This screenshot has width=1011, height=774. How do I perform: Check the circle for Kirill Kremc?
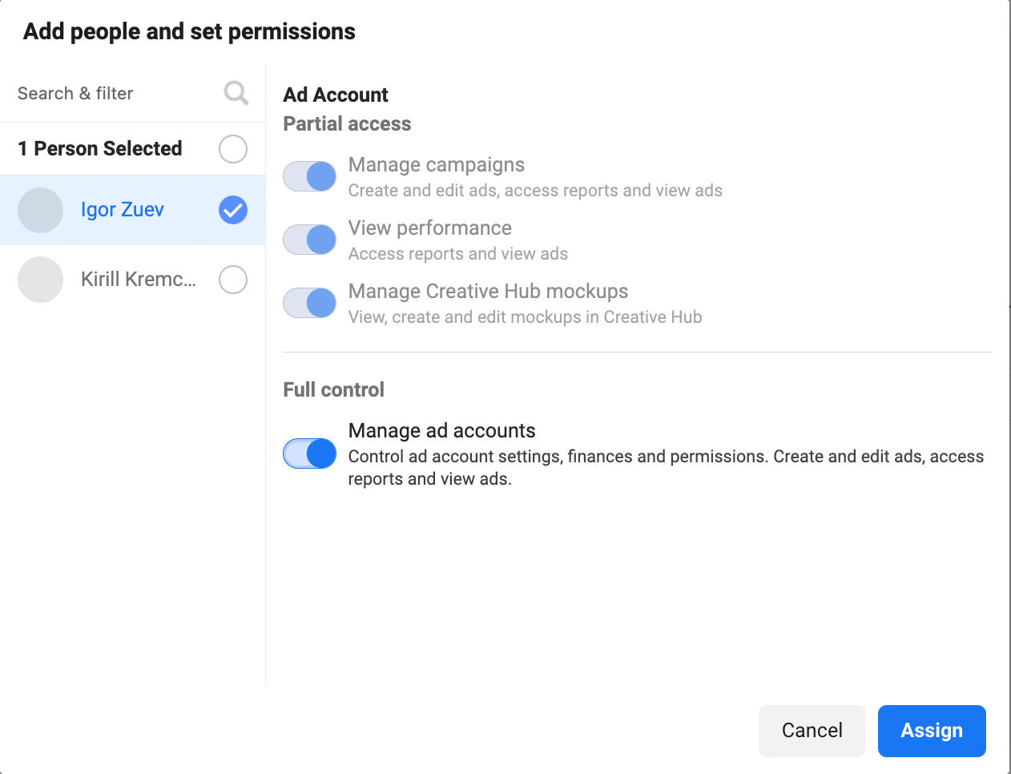(x=233, y=280)
